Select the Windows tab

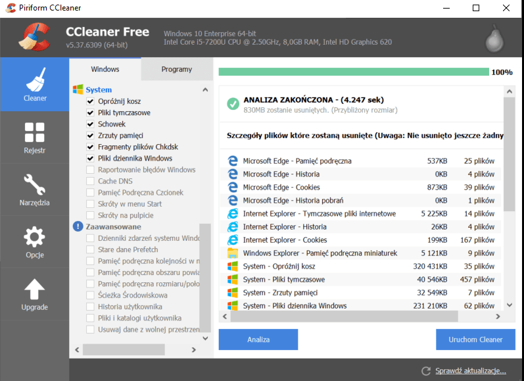(x=105, y=69)
